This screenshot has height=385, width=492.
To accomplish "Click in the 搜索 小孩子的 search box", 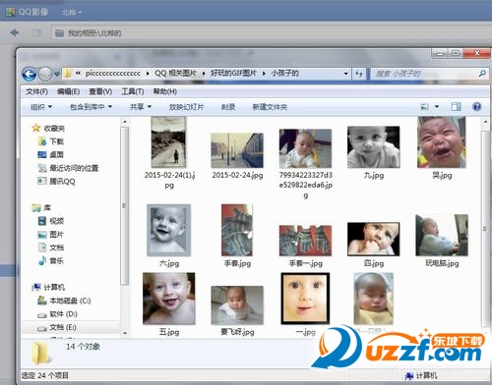I will [x=424, y=74].
